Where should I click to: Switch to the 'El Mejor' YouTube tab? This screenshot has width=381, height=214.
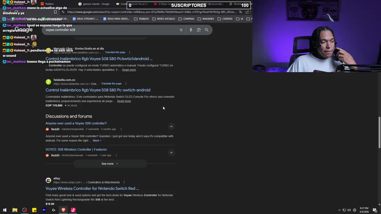pos(170,4)
